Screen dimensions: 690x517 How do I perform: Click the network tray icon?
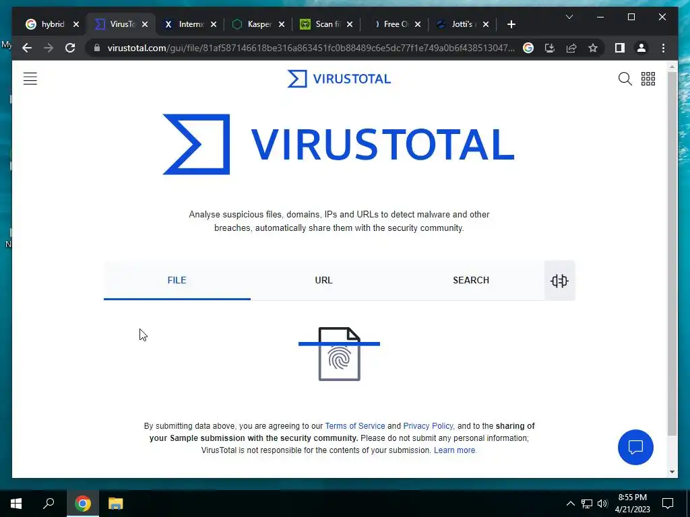(x=587, y=504)
